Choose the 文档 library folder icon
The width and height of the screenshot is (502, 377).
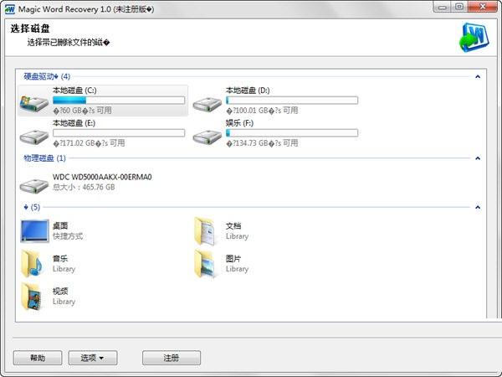pyautogui.click(x=205, y=231)
